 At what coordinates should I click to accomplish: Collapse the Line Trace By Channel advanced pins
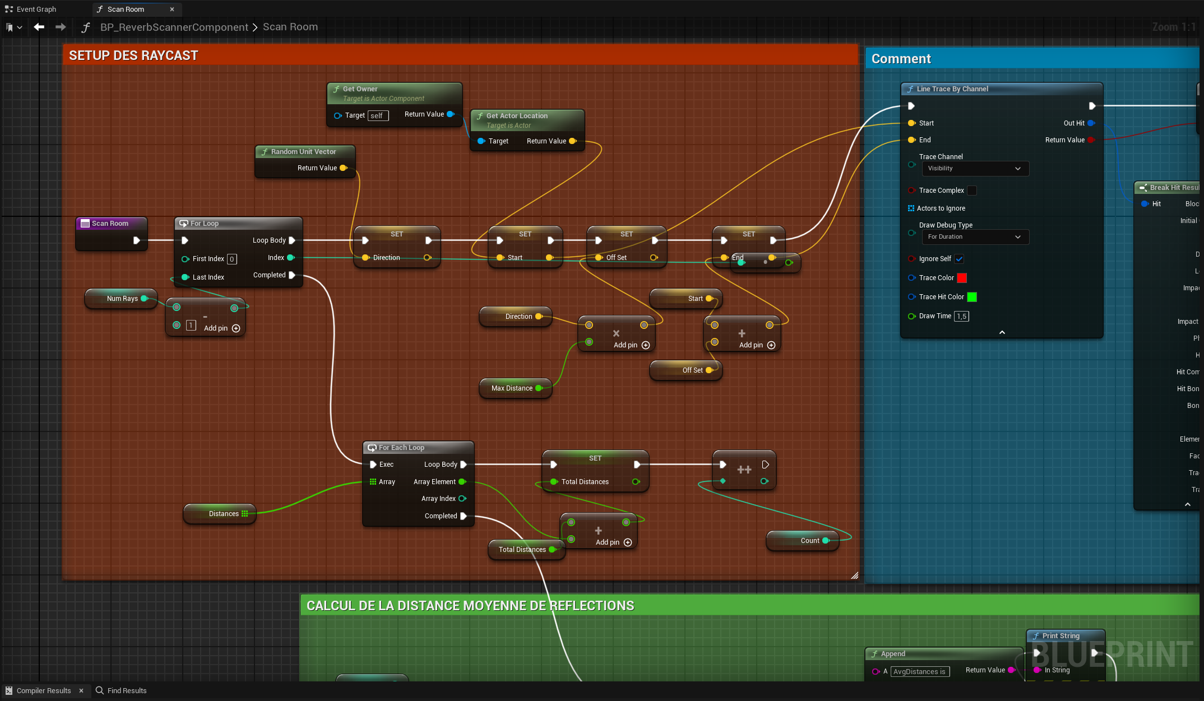click(x=1002, y=333)
